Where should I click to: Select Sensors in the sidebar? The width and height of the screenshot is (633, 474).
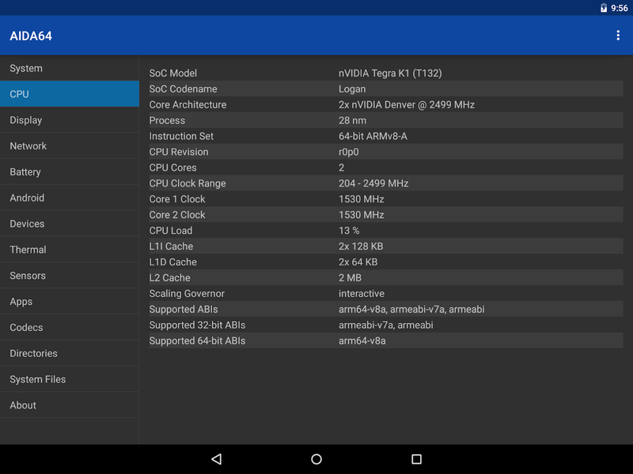[70, 276]
